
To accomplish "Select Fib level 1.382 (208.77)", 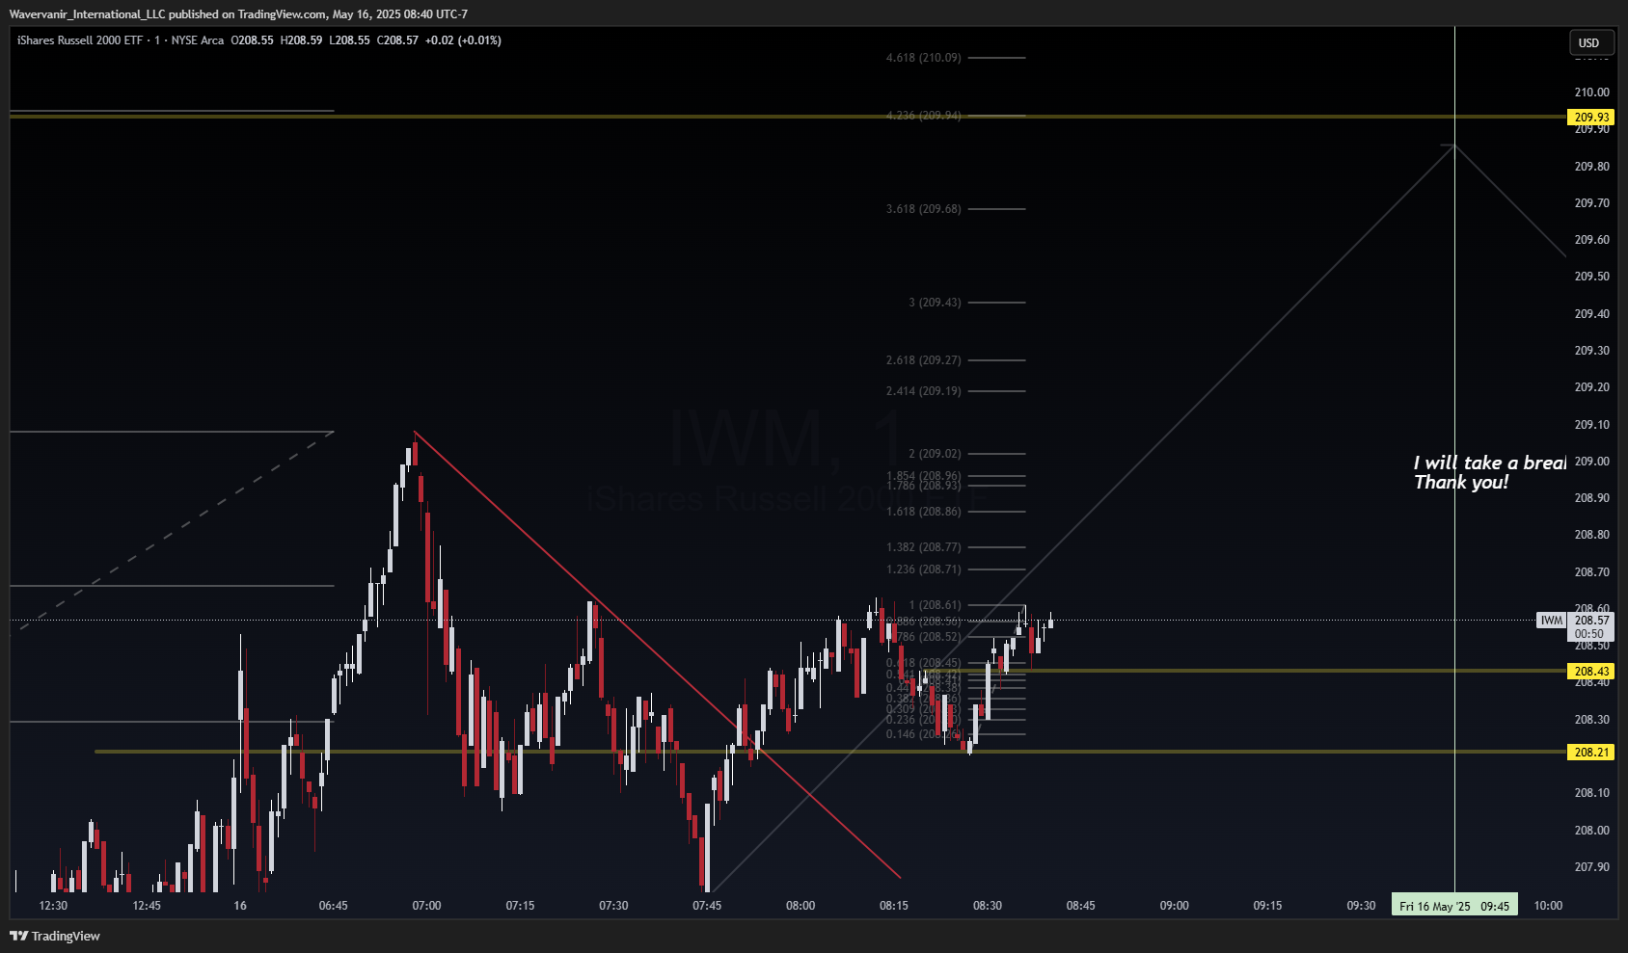I will (x=923, y=547).
